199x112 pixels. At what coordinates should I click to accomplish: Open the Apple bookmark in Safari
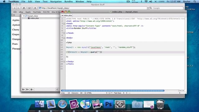28,12
